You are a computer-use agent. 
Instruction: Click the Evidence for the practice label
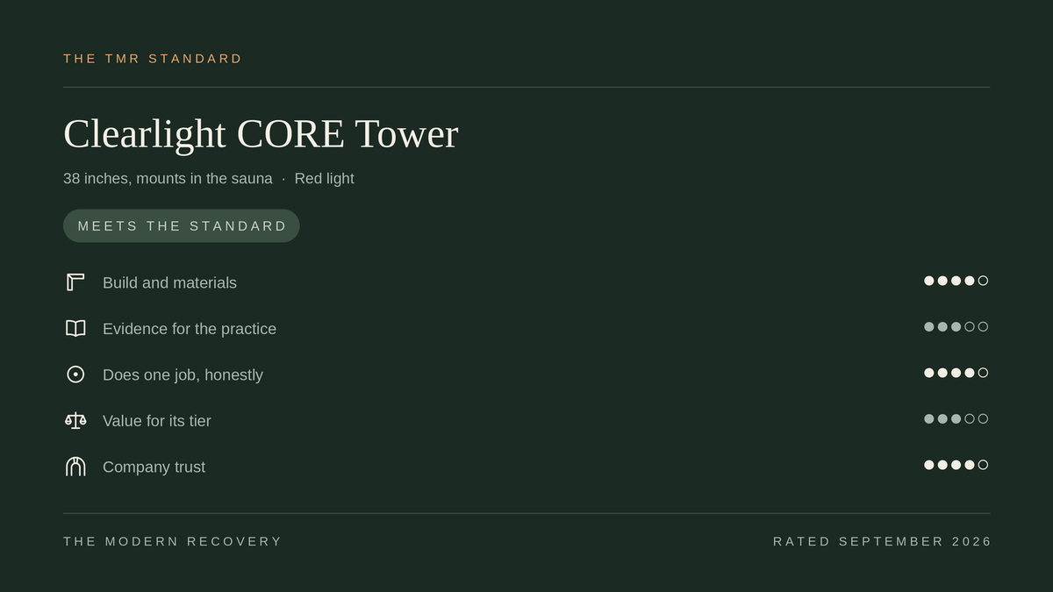[x=190, y=329]
